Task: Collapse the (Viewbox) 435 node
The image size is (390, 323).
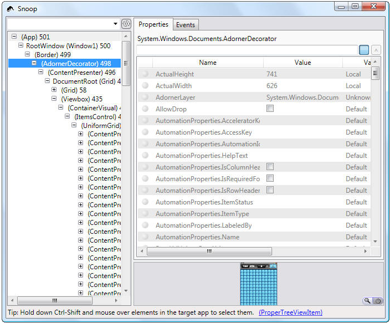Action: point(54,99)
